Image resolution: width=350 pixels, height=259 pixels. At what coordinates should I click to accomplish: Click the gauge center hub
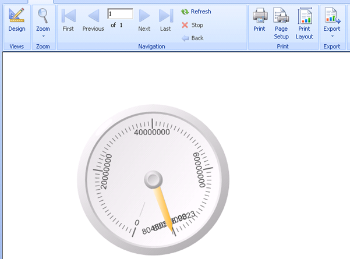154,180
